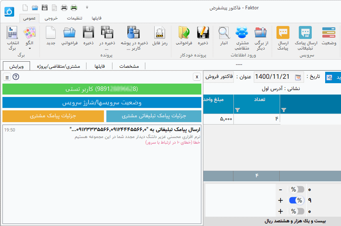Screen dimensions: 341x226
Task: Open the quantity (تعداد) column filter
Action: 237,110
